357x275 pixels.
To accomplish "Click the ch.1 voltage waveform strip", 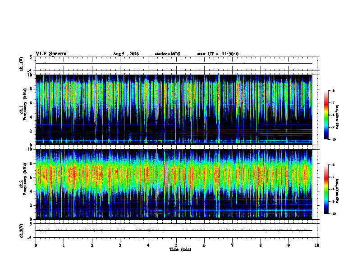I will [x=176, y=64].
